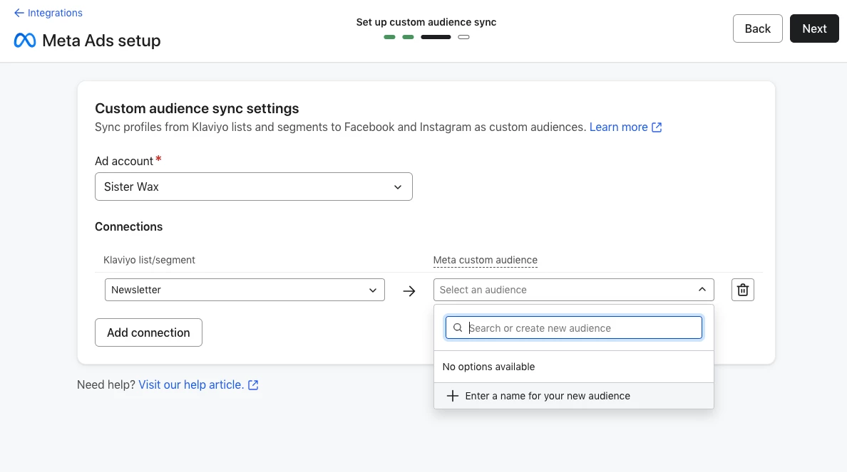Open the Learn more link
The height and width of the screenshot is (472, 847).
618,127
